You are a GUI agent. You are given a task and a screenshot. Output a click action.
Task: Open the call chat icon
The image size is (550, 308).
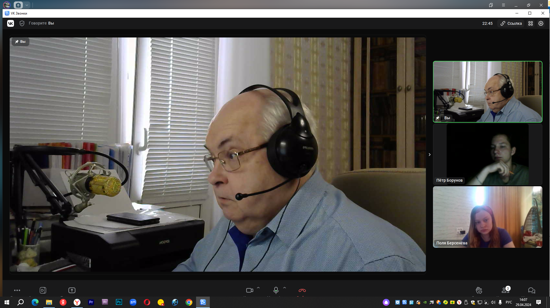pyautogui.click(x=531, y=290)
